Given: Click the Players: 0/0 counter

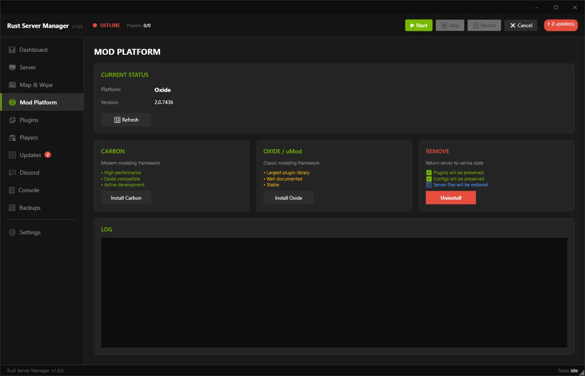Looking at the screenshot, I should pyautogui.click(x=139, y=25).
